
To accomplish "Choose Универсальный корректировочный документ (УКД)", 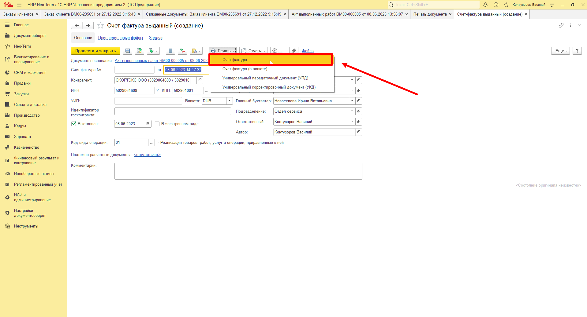I will click(271, 87).
